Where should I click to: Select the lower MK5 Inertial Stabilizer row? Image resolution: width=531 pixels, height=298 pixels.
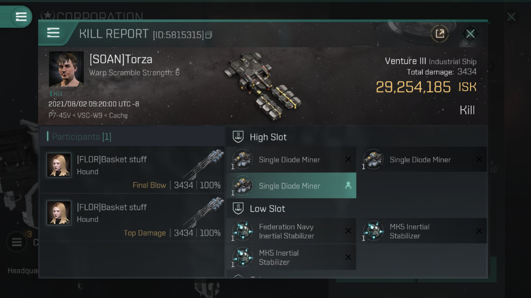pyautogui.click(x=291, y=257)
